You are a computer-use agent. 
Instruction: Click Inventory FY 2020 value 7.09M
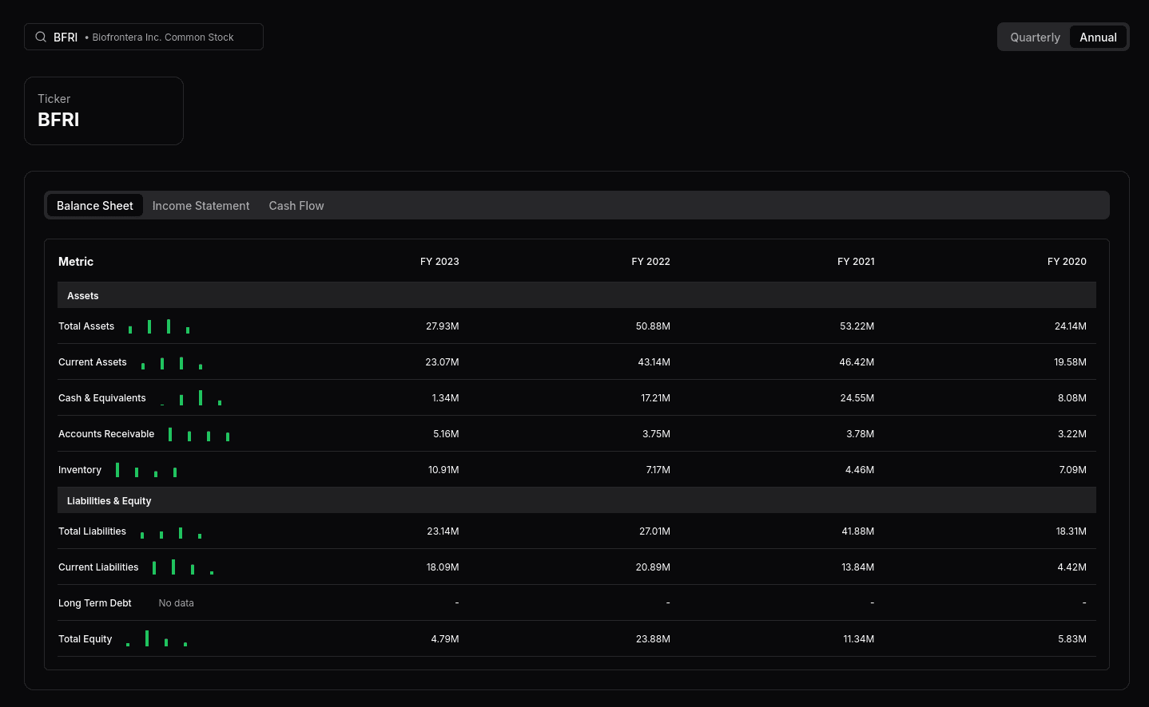click(x=1072, y=470)
